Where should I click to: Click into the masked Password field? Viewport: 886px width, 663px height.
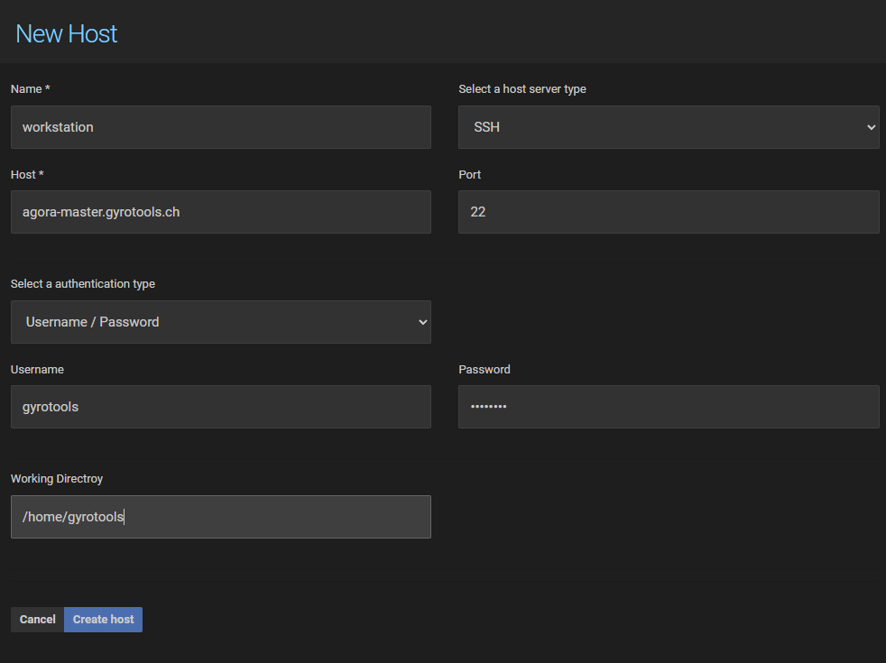pos(668,407)
